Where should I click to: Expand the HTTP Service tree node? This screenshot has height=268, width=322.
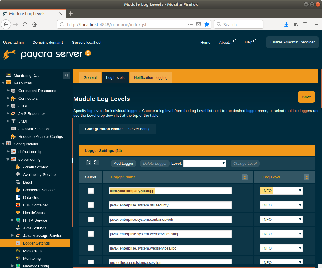click(x=13, y=220)
